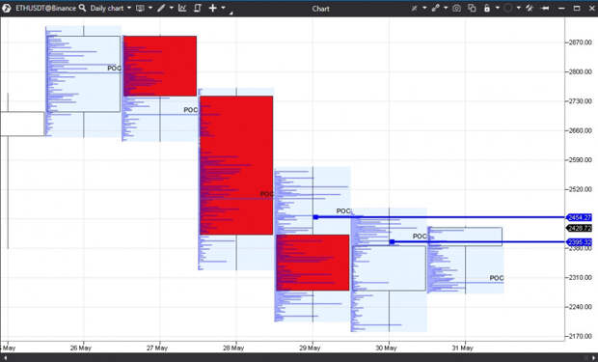Screen dimensions: 598x362
Task: Click the 2170.00 price axis label
Action: pos(580,336)
